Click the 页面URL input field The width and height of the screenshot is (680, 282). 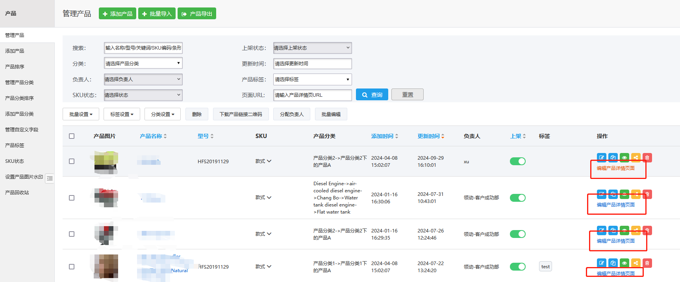[312, 95]
